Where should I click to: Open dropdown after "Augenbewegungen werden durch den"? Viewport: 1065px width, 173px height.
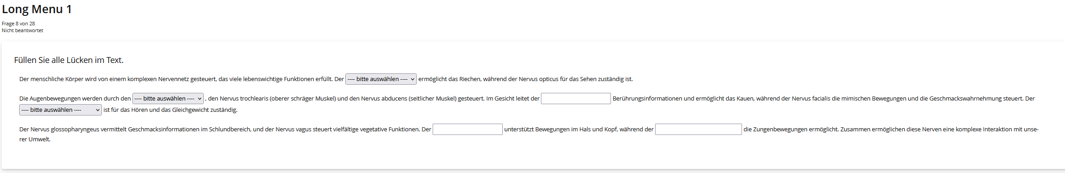coord(168,99)
